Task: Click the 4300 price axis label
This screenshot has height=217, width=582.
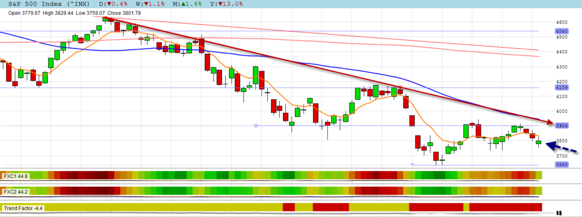Action: coord(561,67)
